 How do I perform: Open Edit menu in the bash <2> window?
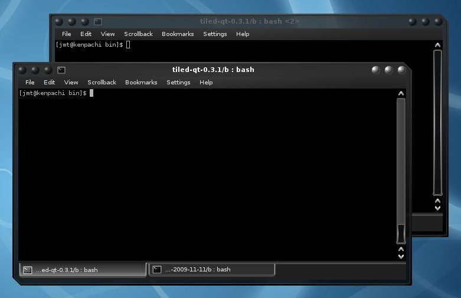(x=86, y=34)
